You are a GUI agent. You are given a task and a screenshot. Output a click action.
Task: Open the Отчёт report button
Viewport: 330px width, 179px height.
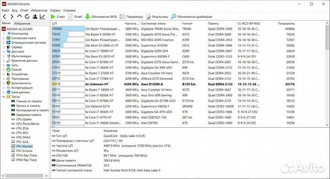coord(75,17)
